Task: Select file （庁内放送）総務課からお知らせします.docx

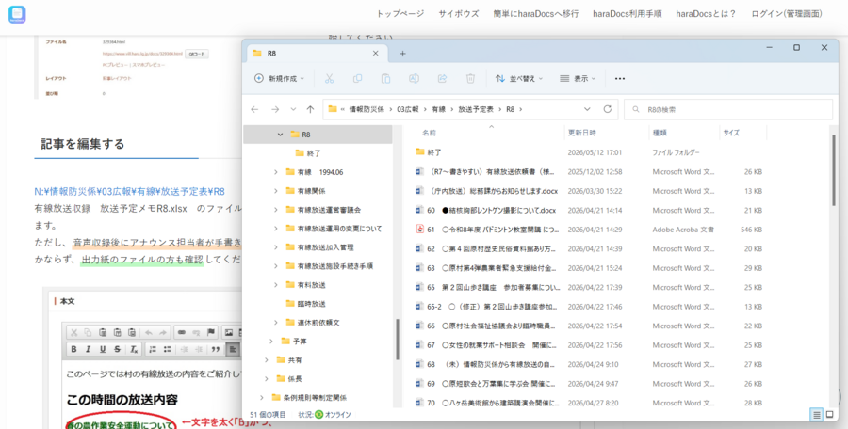Action: [x=495, y=191]
